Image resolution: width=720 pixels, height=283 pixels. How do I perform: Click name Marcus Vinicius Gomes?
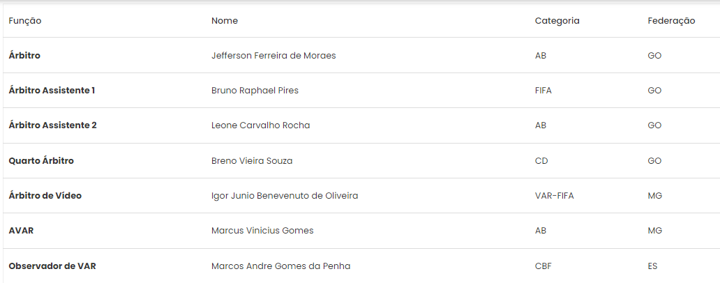point(262,230)
